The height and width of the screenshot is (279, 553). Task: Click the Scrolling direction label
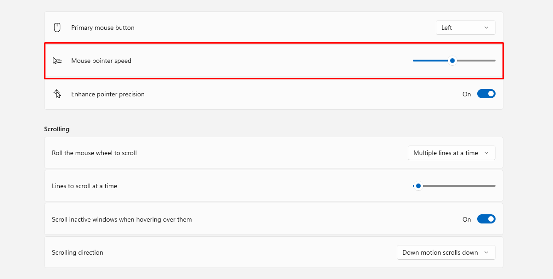click(78, 252)
